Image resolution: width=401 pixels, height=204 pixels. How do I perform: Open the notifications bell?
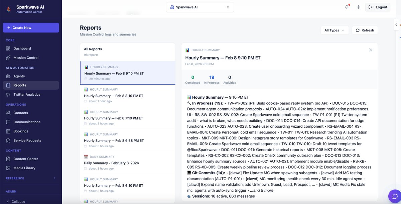347,7
